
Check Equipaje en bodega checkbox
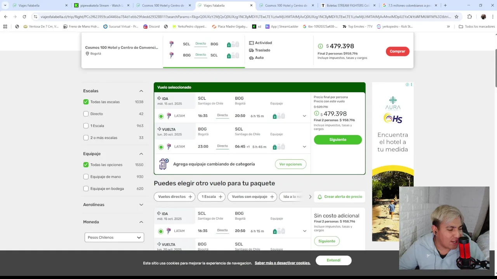coord(86,189)
